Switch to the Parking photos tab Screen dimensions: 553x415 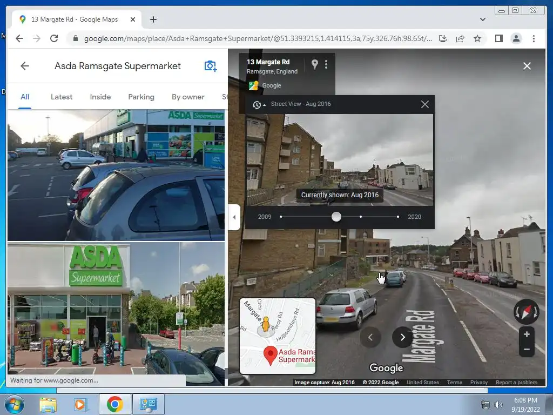pos(141,97)
